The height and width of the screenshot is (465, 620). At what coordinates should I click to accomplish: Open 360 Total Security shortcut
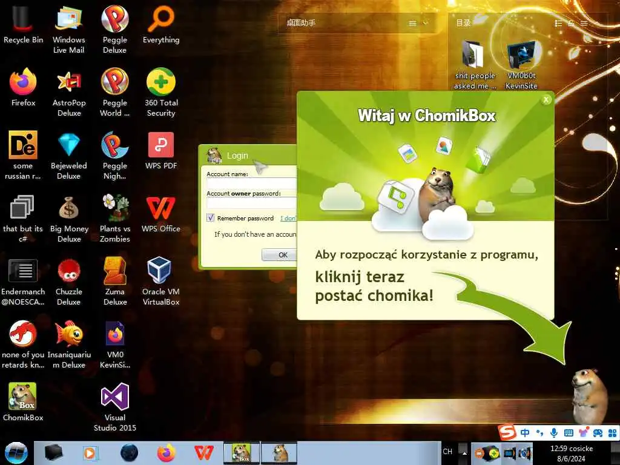coord(161,92)
